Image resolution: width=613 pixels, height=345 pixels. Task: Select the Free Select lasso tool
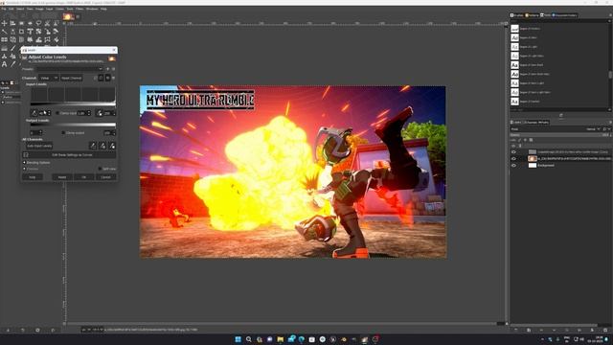click(x=38, y=23)
